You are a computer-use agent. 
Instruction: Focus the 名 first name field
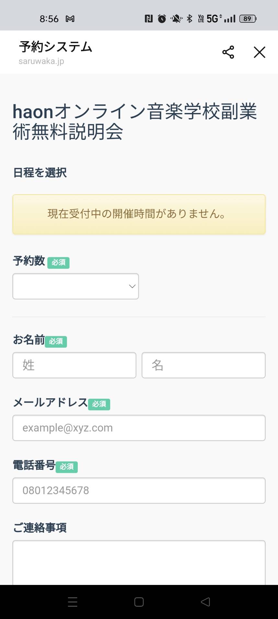[x=203, y=365]
